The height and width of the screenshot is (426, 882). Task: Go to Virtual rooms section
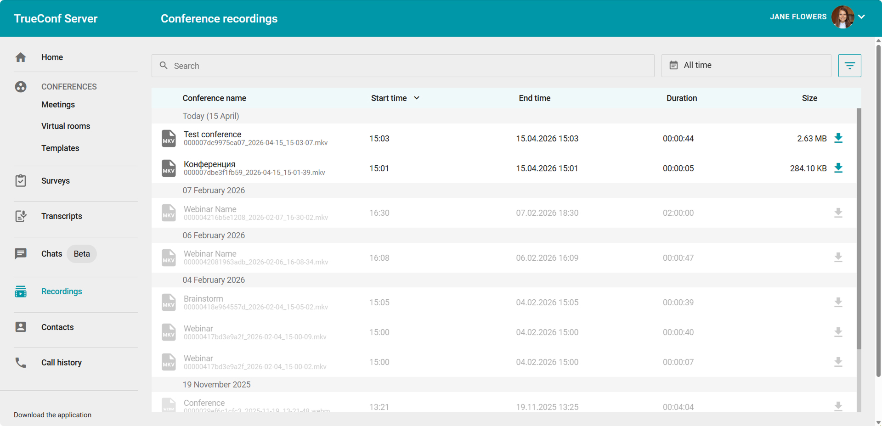[x=66, y=126]
